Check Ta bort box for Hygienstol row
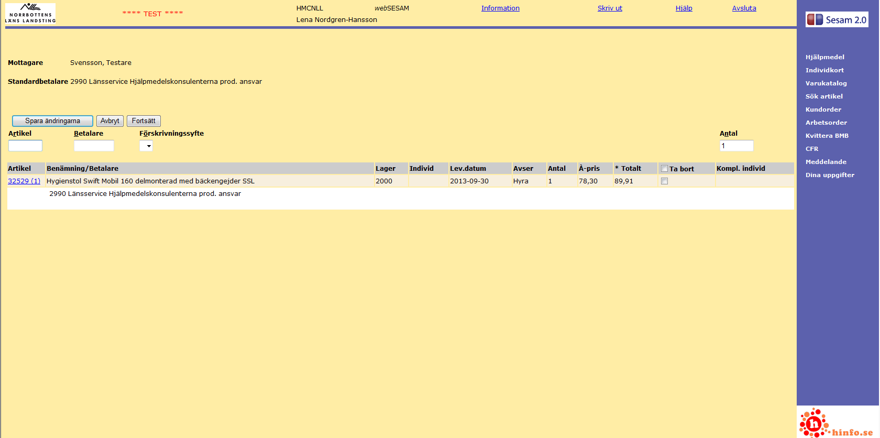880x438 pixels. click(664, 181)
